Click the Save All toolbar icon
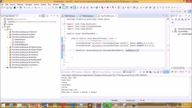Screen dimensions: 192x108 (11, 7)
